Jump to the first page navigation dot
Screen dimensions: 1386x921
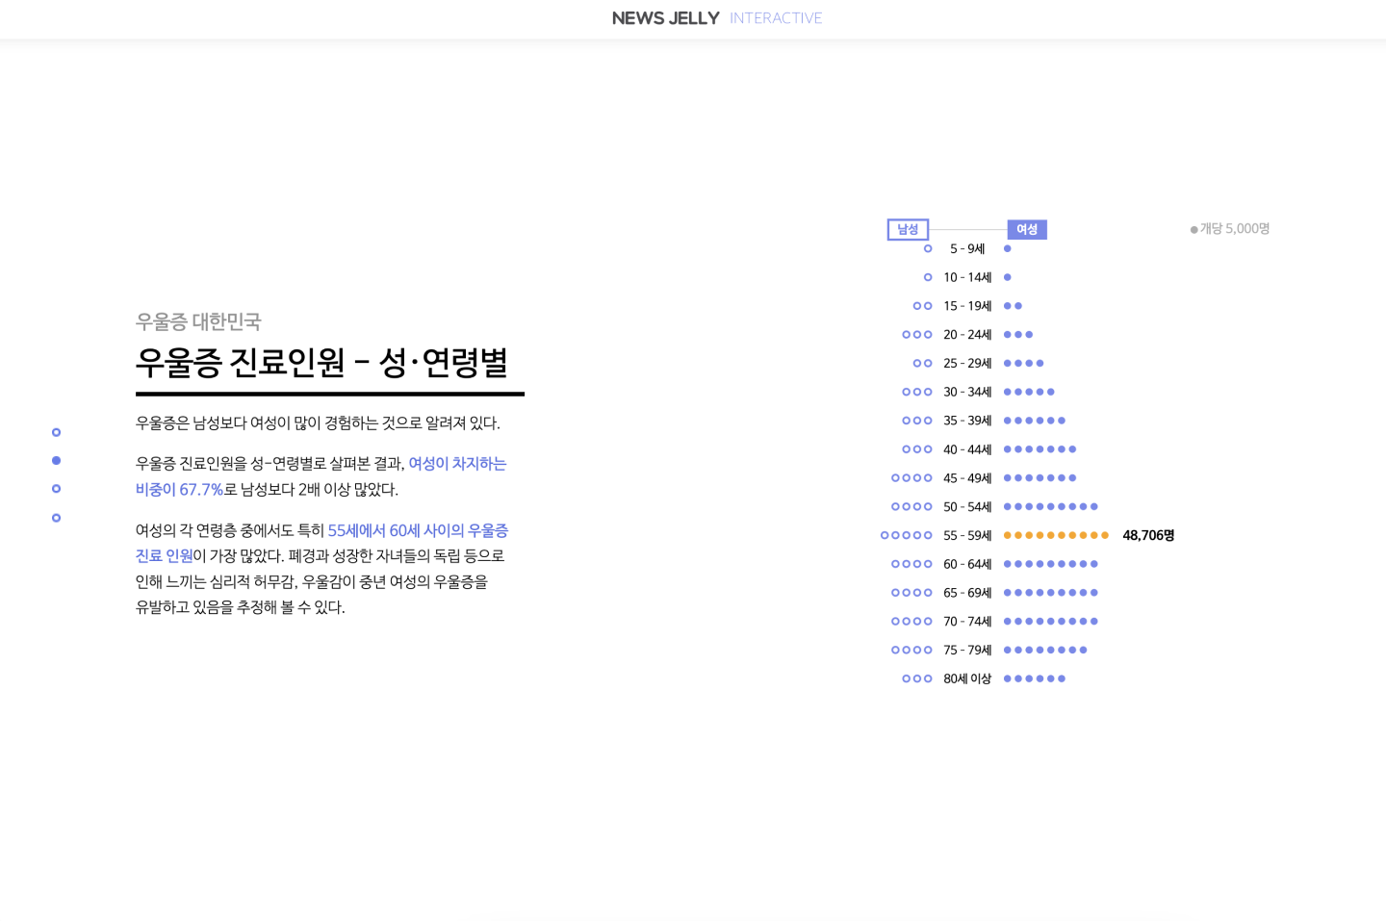[56, 432]
